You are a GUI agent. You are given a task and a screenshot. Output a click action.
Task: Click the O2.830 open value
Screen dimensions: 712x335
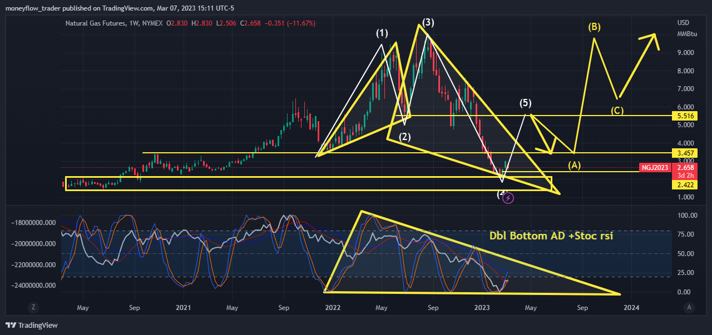[177, 23]
